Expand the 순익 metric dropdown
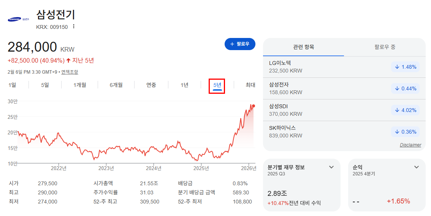 [417, 167]
